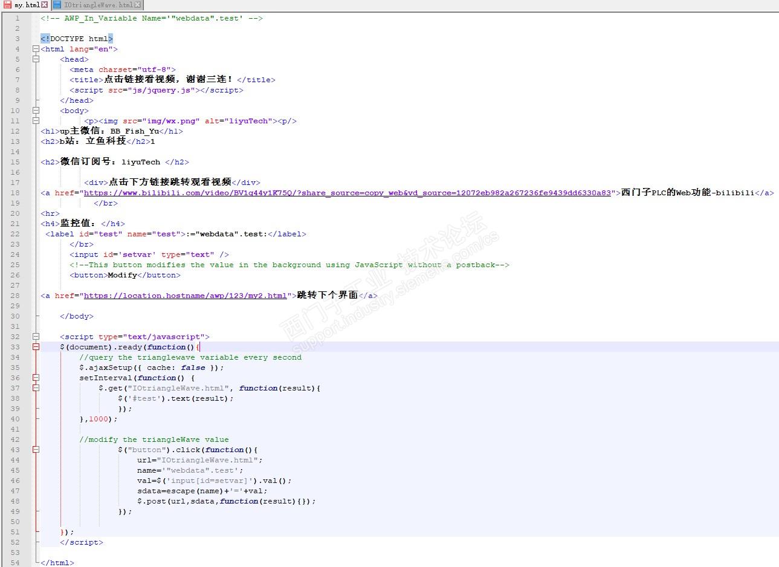Click the red save icon on my.html tab
This screenshot has width=779, height=567.
[8, 5]
